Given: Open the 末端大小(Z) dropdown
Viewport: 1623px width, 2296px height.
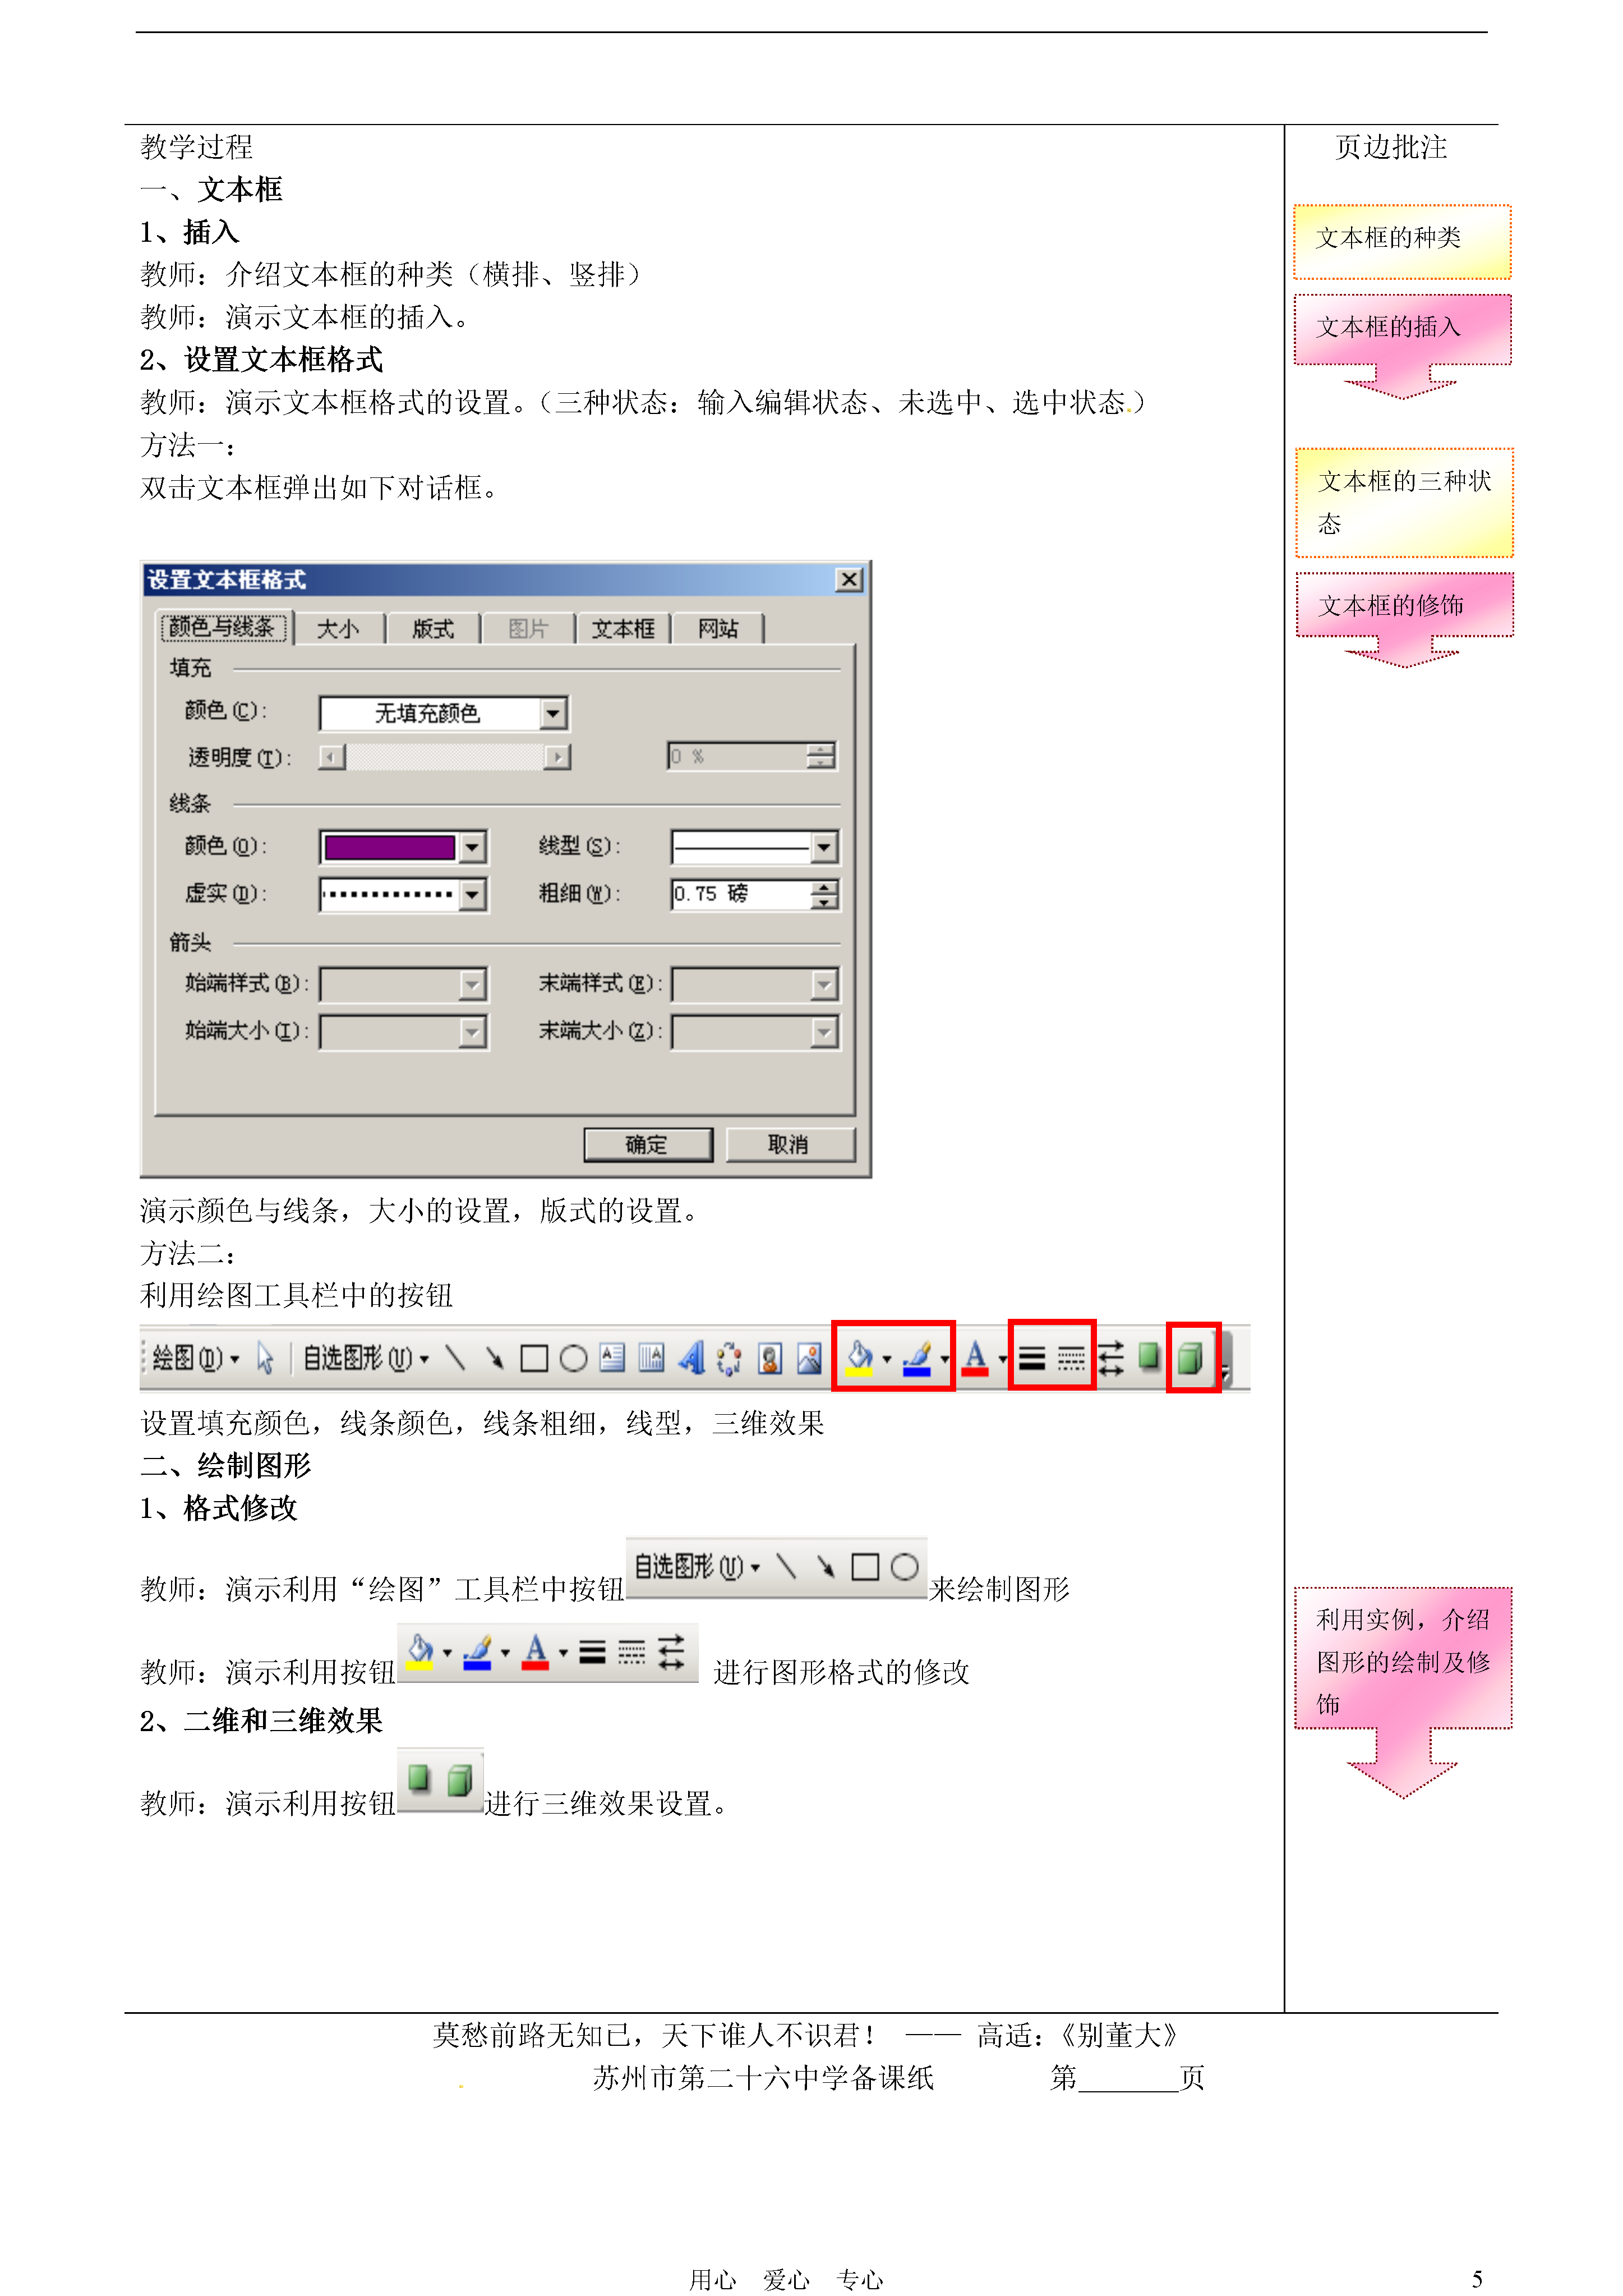Looking at the screenshot, I should 755,1031.
